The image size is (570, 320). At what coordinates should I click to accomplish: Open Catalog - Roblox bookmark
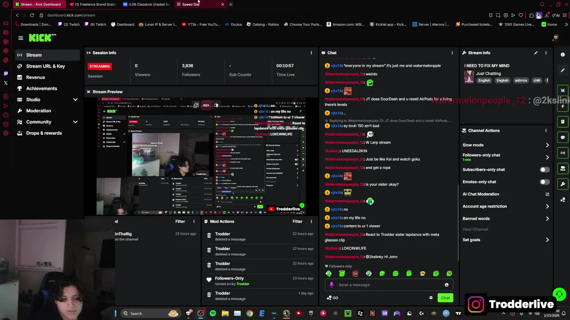coord(263,24)
